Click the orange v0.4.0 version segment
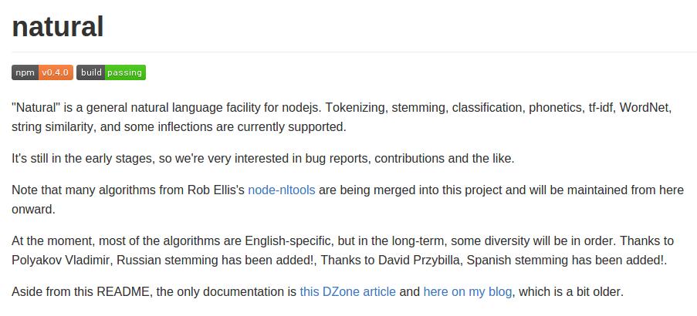697x316 pixels. point(56,72)
